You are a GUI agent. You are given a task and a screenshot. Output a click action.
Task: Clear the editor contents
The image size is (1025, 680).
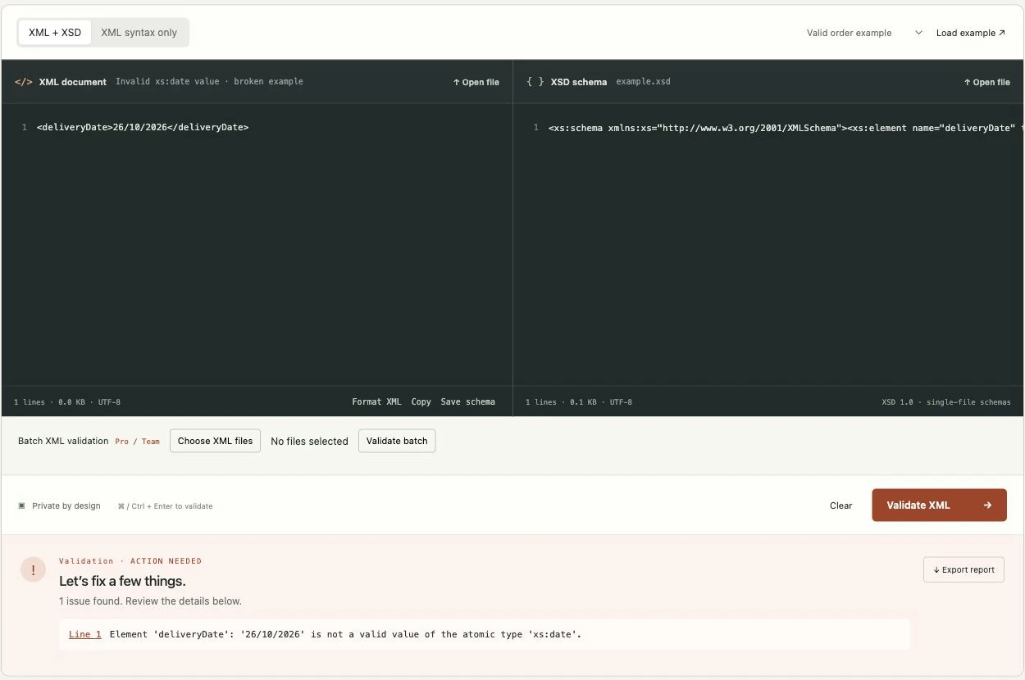pos(840,505)
